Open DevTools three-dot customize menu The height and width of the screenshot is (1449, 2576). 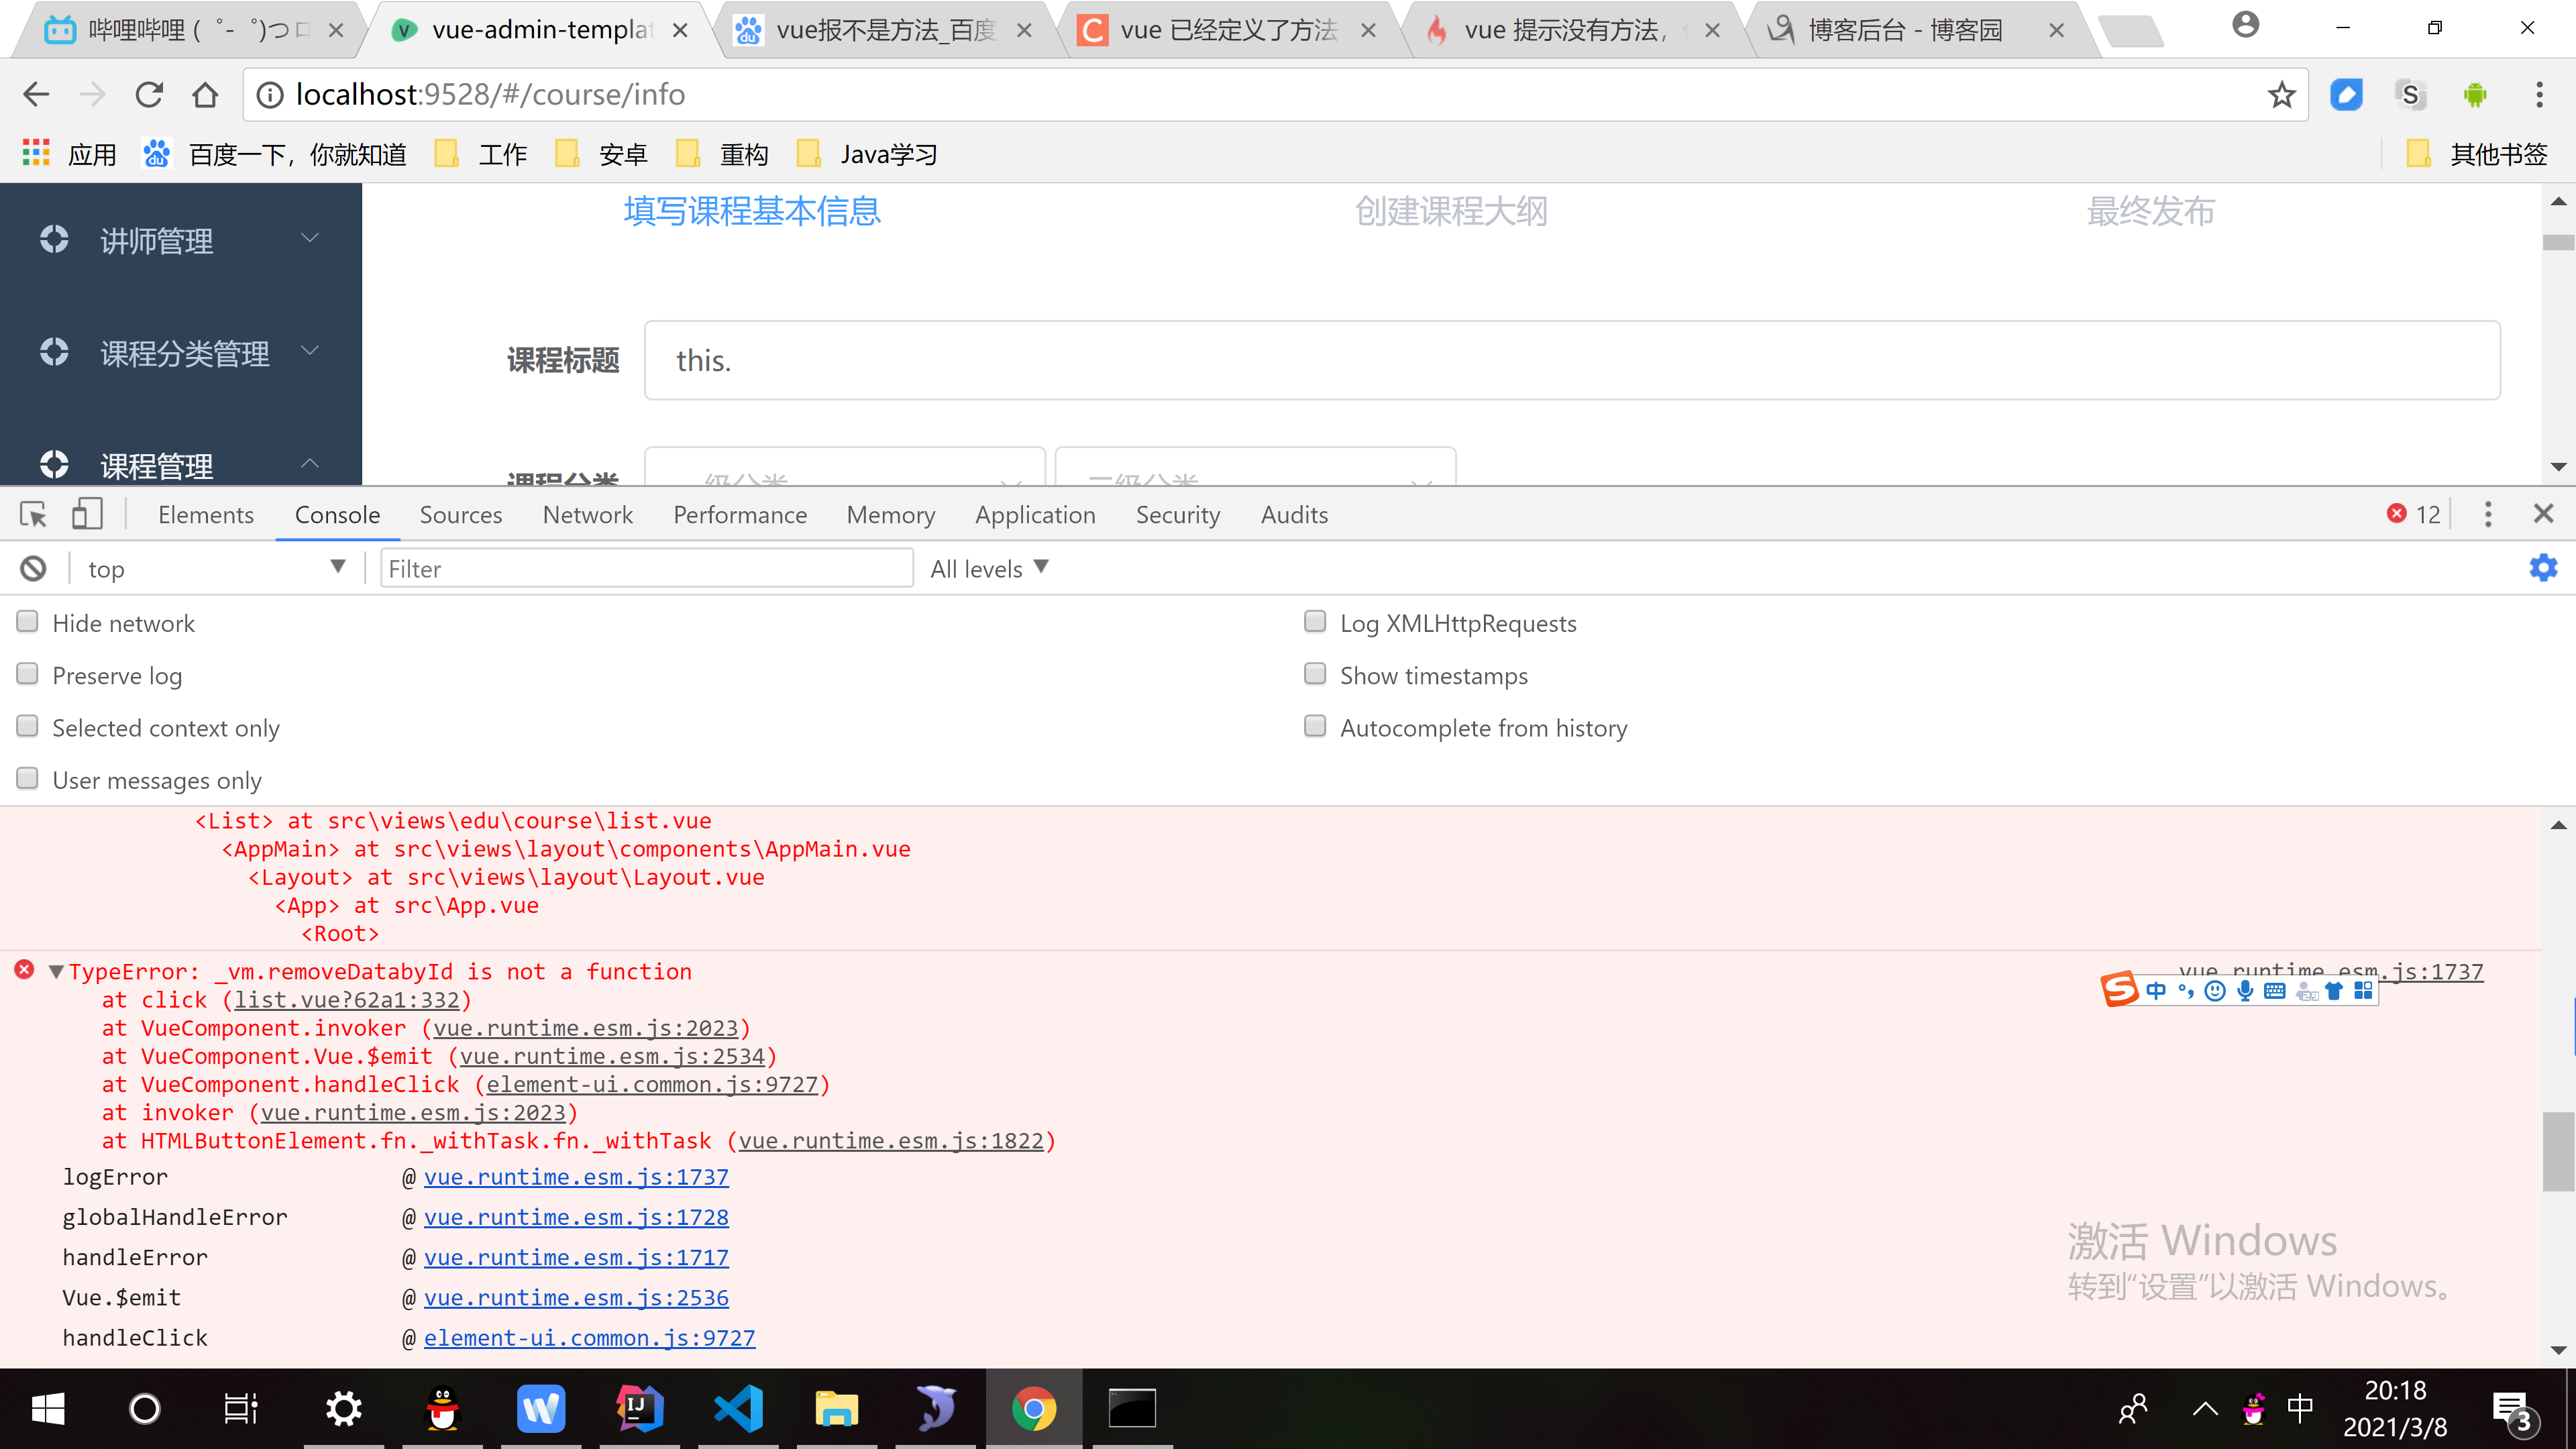[2488, 515]
